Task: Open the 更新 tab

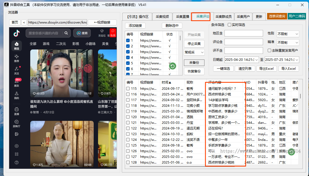Action: click(x=259, y=16)
